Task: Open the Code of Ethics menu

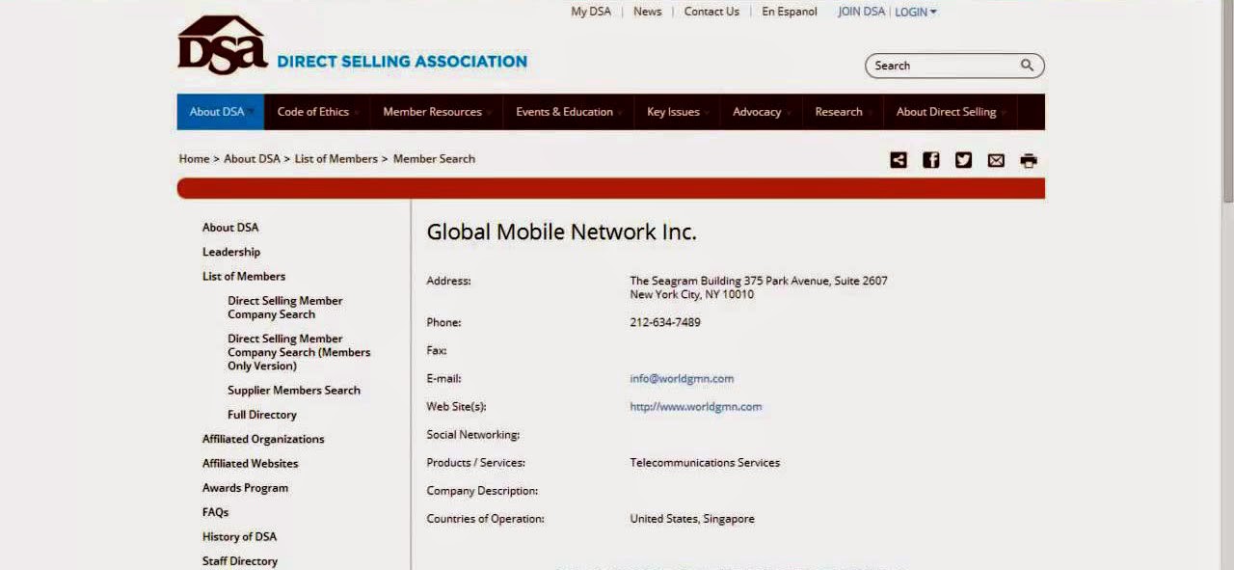Action: [x=317, y=112]
